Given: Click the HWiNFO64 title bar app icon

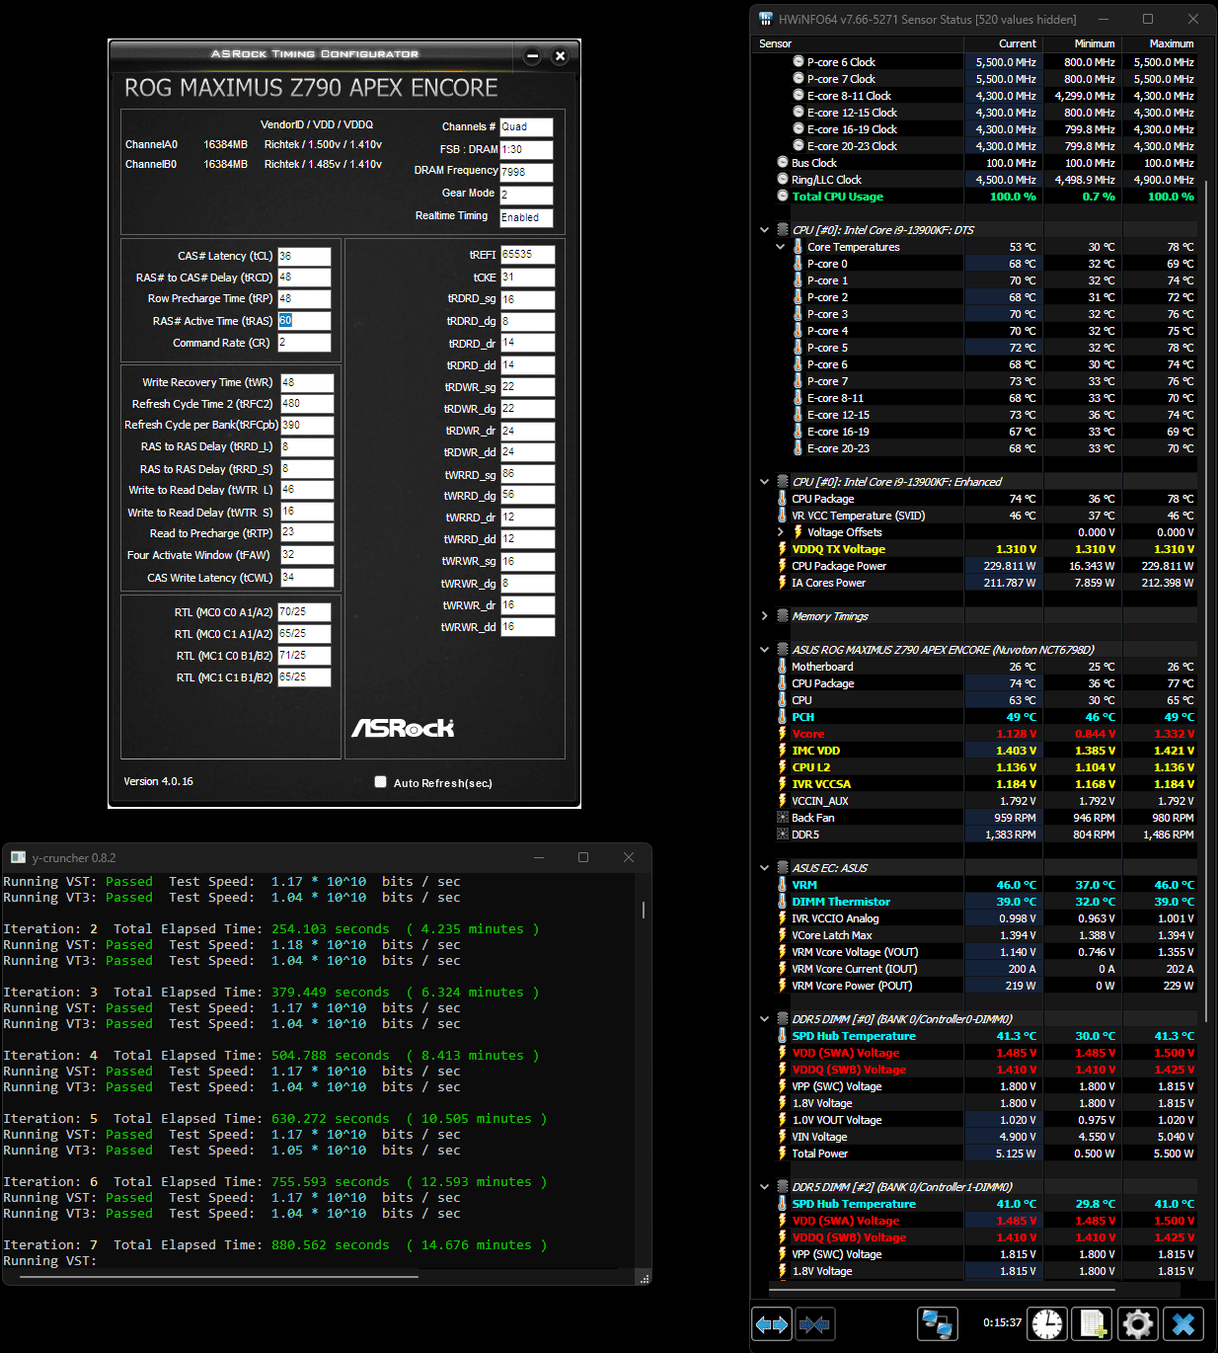Looking at the screenshot, I should click(x=766, y=19).
